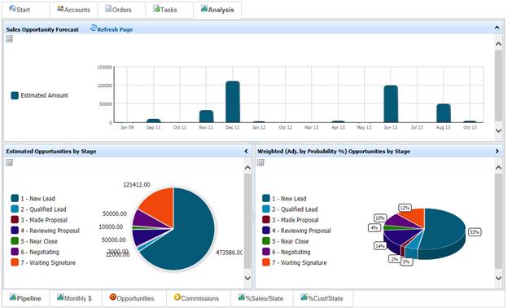Click the 53% label on weighted pie
Screen dimensions: 508x308
(x=475, y=232)
